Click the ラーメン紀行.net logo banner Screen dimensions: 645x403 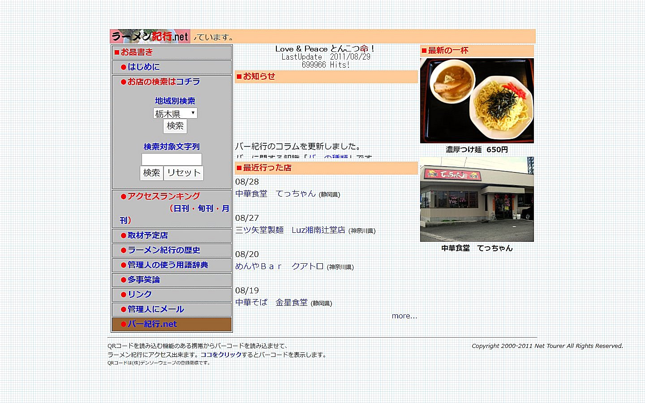pos(150,36)
